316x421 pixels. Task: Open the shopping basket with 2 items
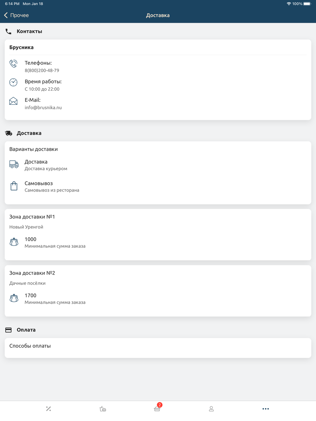coord(157,408)
